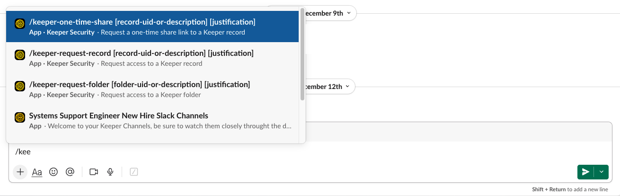Expand the send options dropdown arrow
Viewport: 620px width, 196px height.
pos(602,172)
